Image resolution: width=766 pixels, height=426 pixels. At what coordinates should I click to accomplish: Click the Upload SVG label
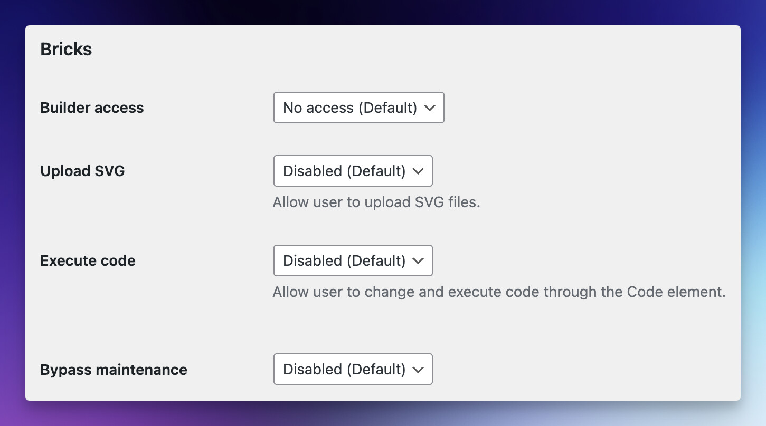[x=82, y=171]
